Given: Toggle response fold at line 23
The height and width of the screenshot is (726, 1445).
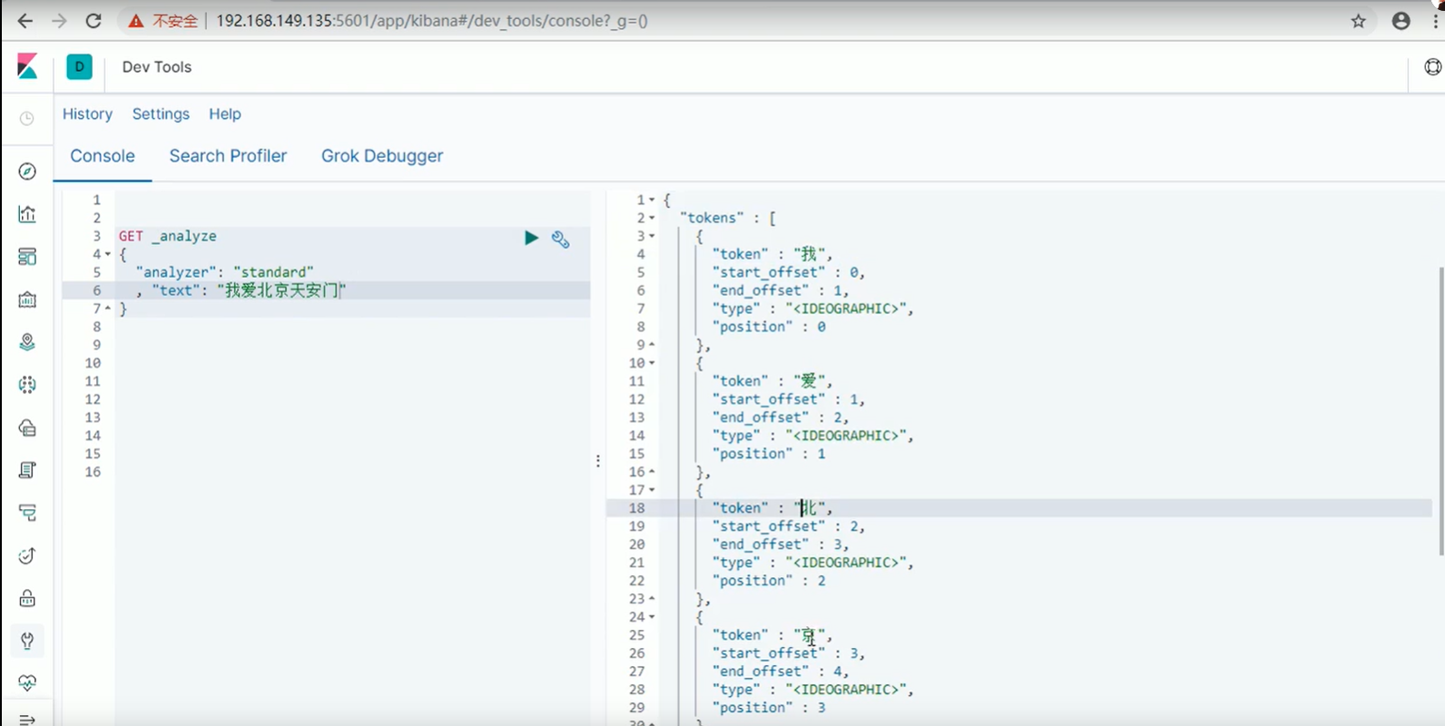Looking at the screenshot, I should pos(652,599).
